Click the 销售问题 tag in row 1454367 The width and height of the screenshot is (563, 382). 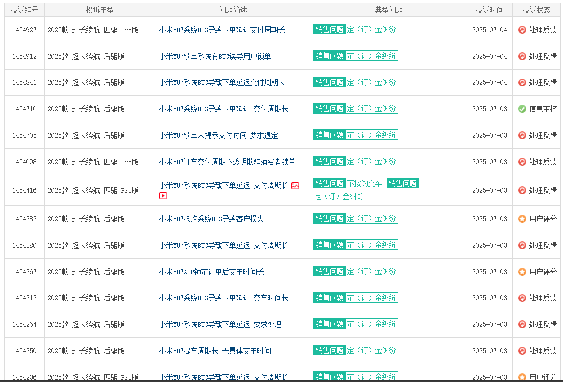[329, 272]
